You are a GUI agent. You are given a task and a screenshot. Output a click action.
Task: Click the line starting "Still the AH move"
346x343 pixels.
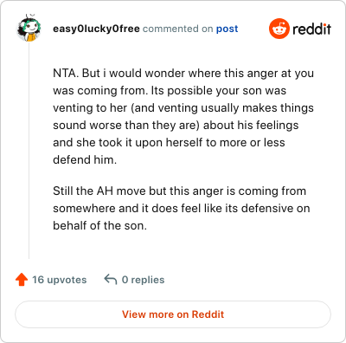tap(179, 191)
